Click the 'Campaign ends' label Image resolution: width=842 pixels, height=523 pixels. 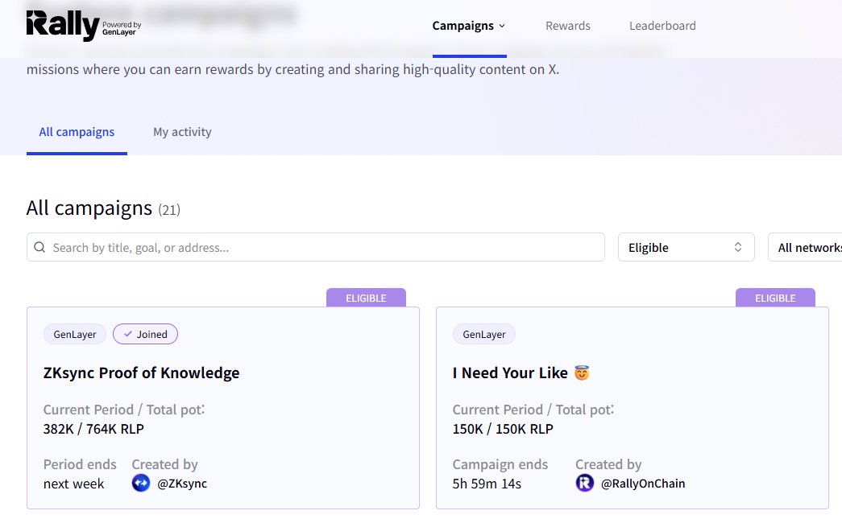pyautogui.click(x=500, y=464)
